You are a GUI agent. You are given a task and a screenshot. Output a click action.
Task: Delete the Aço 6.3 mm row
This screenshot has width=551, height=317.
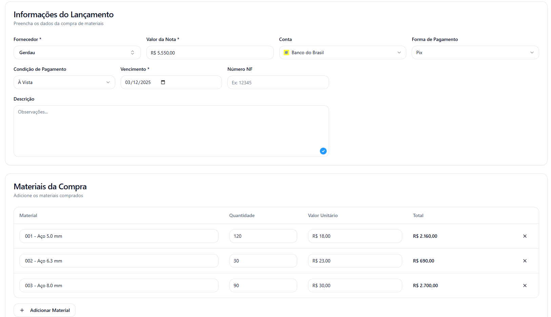(x=525, y=261)
